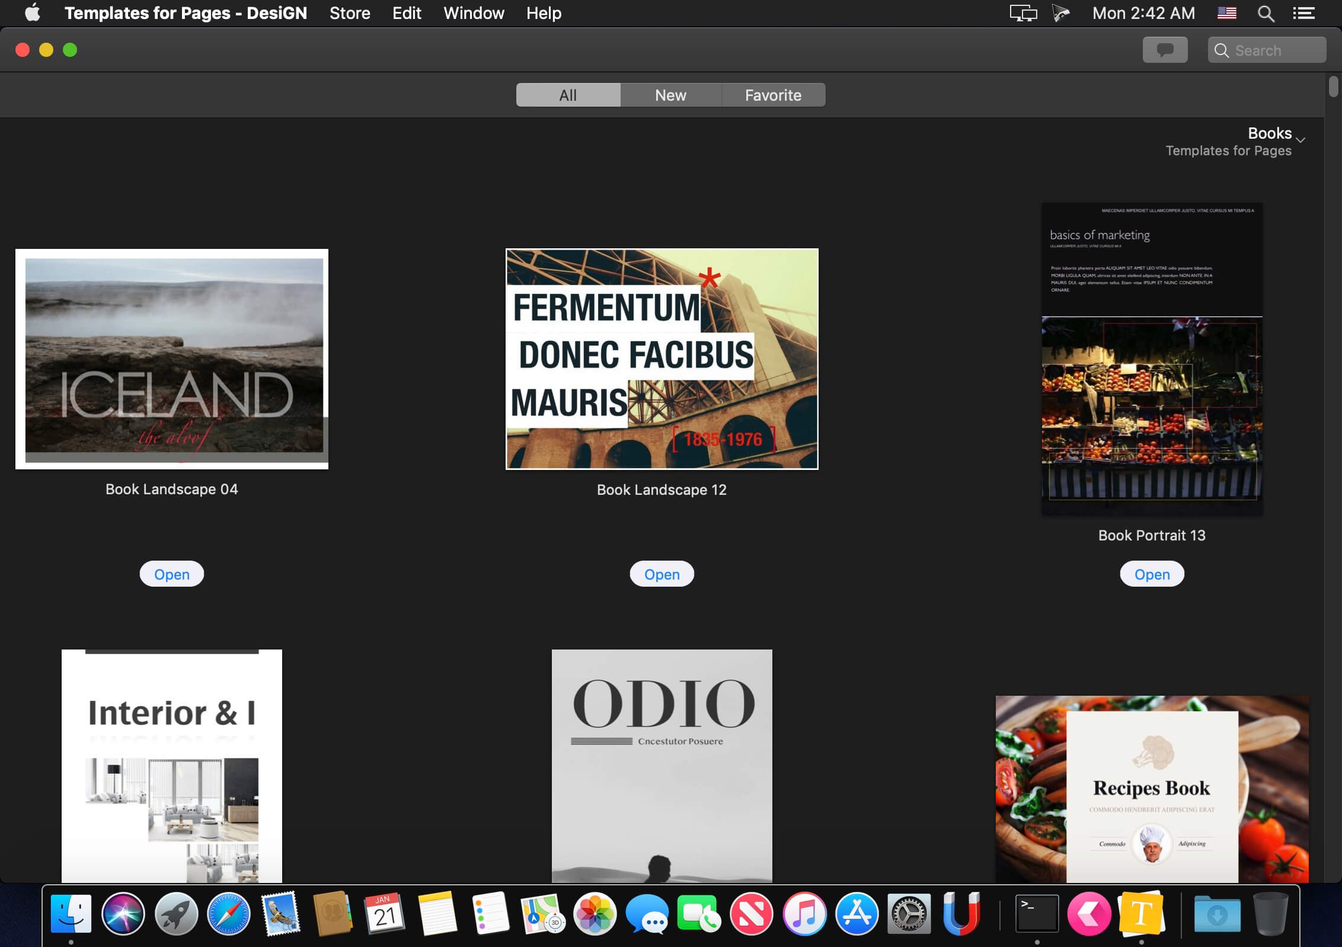Open the Store menu
This screenshot has width=1342, height=947.
350,13
